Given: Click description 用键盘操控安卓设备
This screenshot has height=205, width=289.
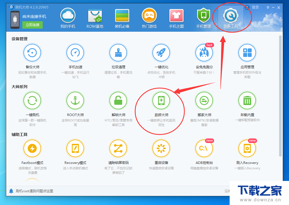Looking at the screenshot, I should [x=204, y=168].
